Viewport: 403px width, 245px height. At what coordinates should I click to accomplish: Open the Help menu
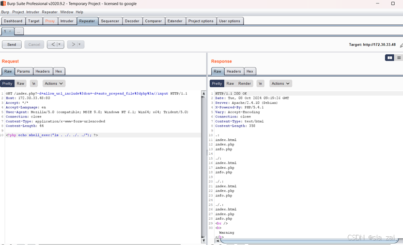point(79,12)
